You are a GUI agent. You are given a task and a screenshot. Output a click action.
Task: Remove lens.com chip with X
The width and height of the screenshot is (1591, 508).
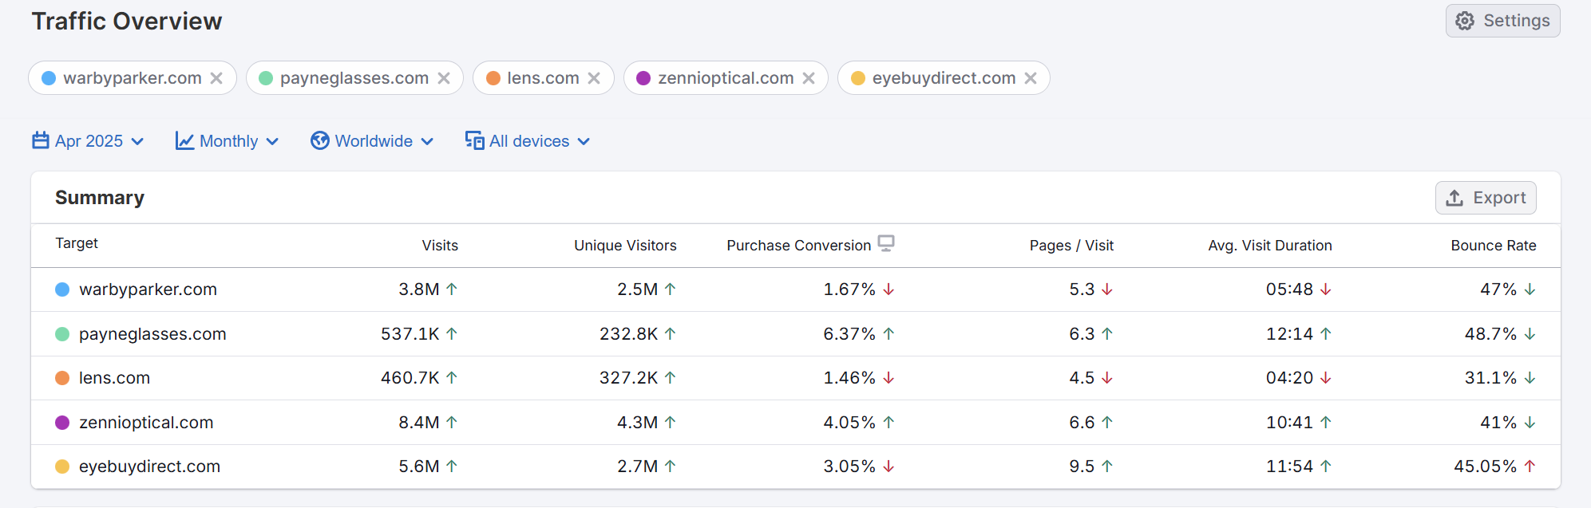tap(594, 78)
